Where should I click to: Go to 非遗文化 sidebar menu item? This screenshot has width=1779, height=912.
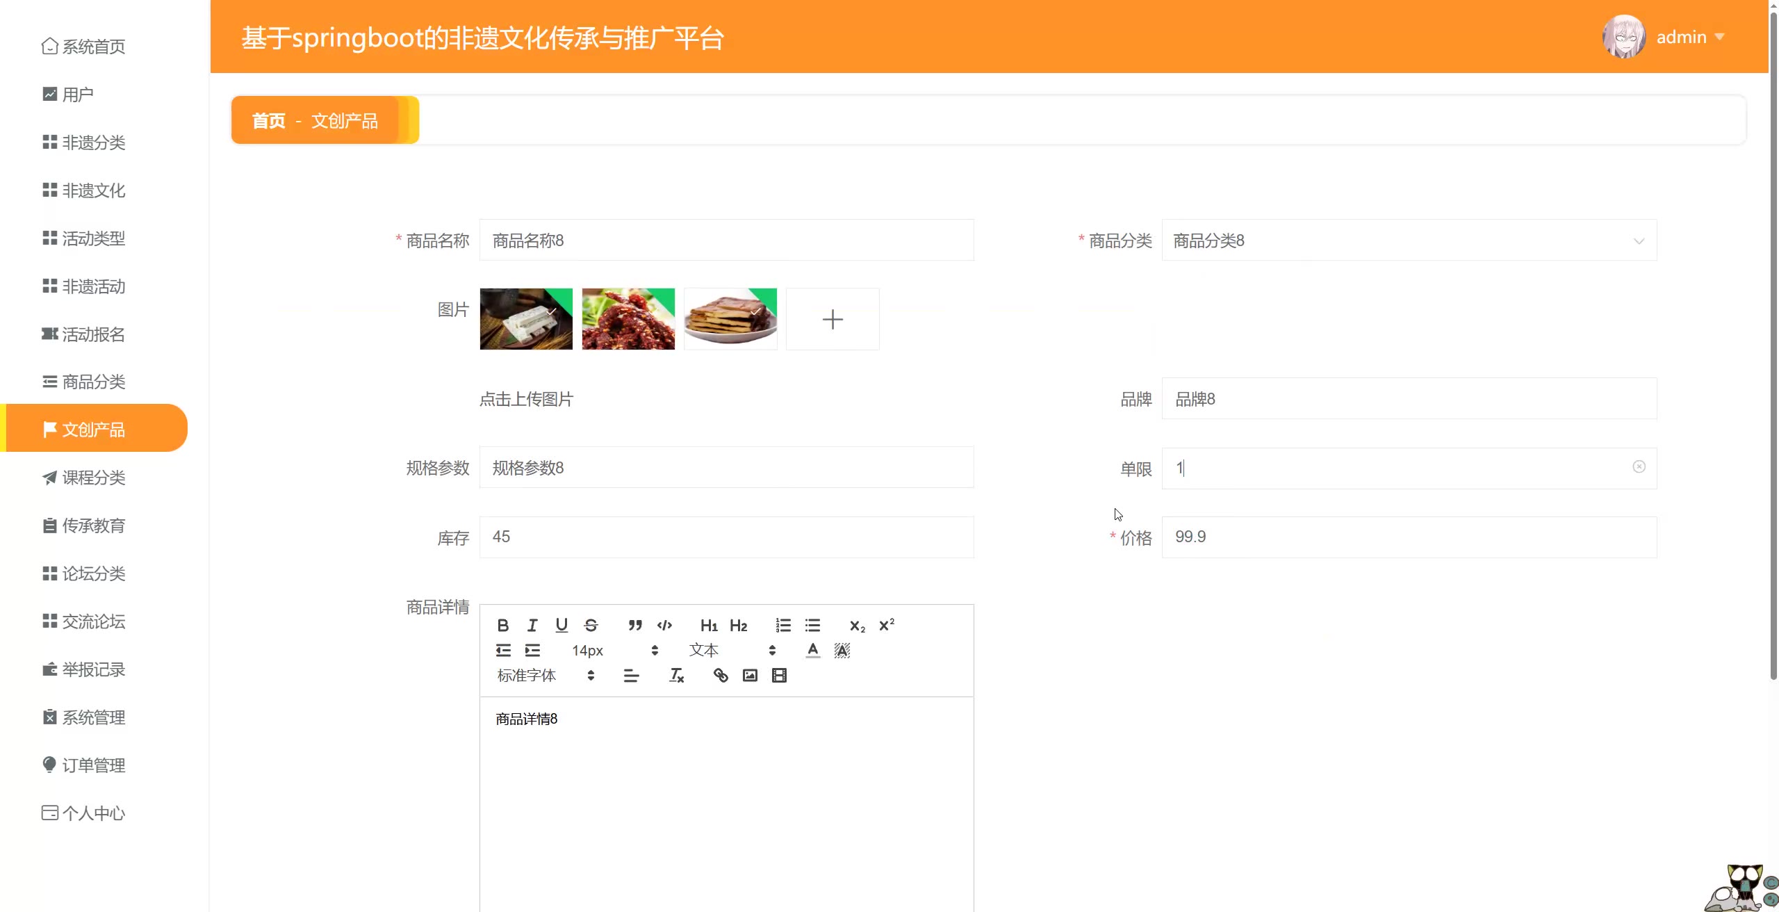[93, 190]
